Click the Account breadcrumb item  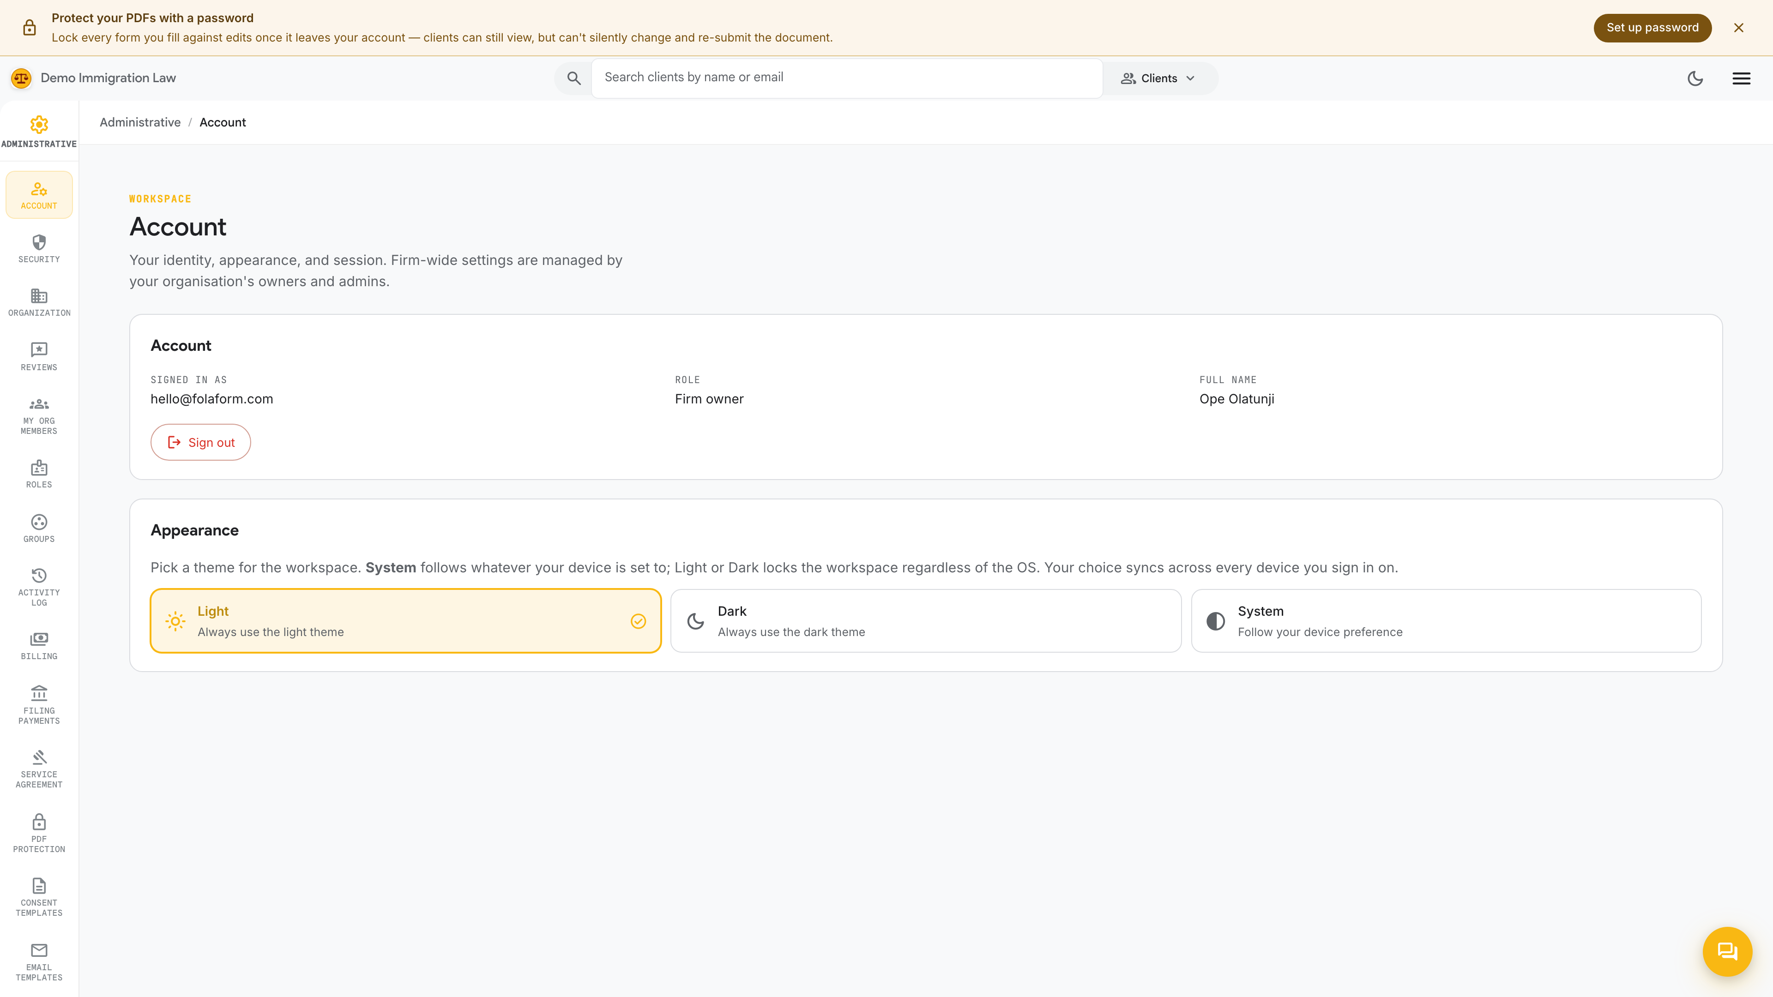tap(223, 122)
